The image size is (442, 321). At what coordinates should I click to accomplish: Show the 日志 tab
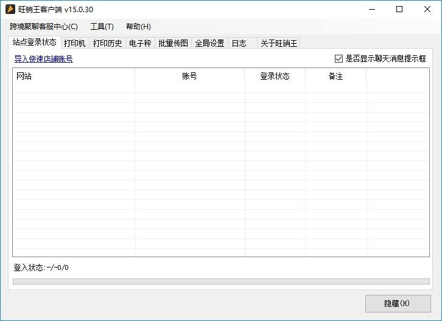coord(242,43)
